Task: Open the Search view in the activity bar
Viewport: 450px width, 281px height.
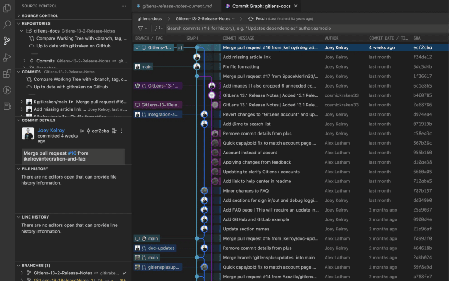Action: point(7,25)
